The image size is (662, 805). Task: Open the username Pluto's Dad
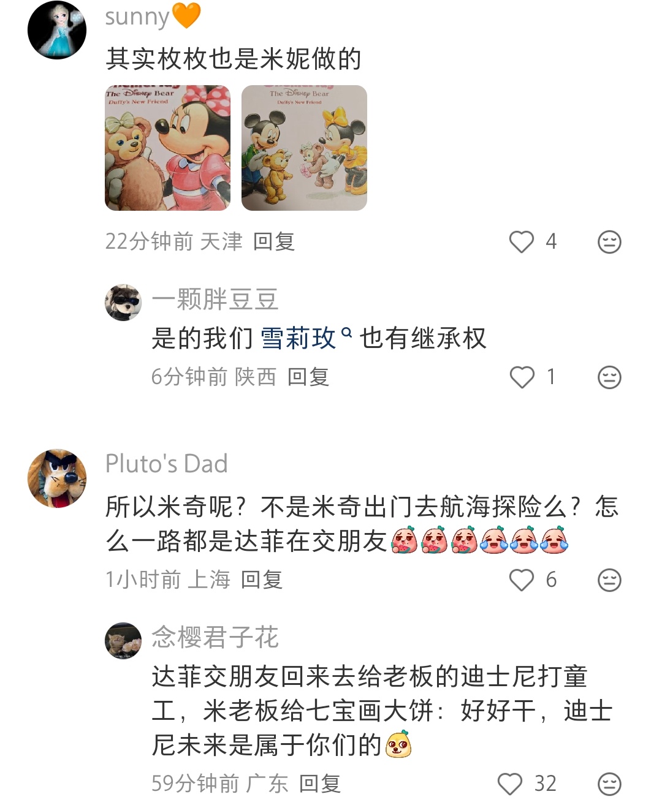[167, 464]
